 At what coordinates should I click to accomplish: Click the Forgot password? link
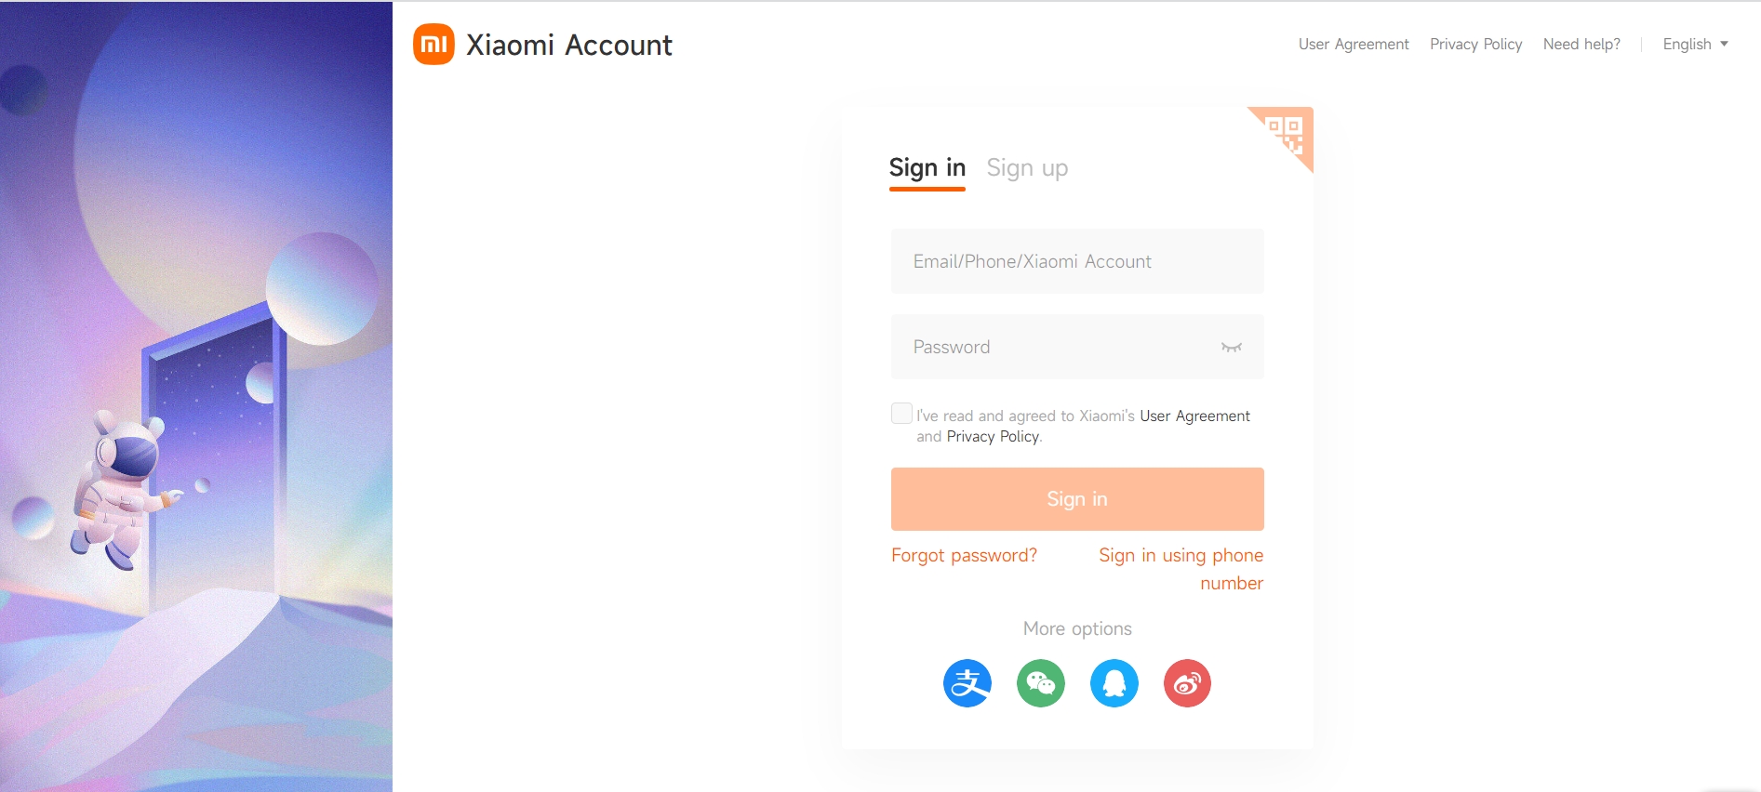pyautogui.click(x=964, y=555)
